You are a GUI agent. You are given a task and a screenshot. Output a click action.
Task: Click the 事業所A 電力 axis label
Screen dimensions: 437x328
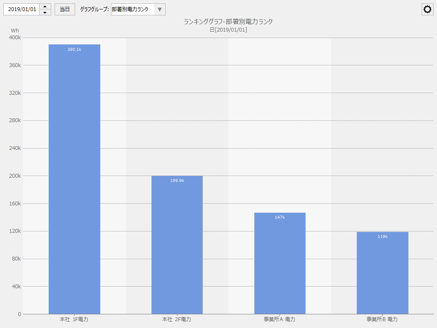pyautogui.click(x=280, y=319)
